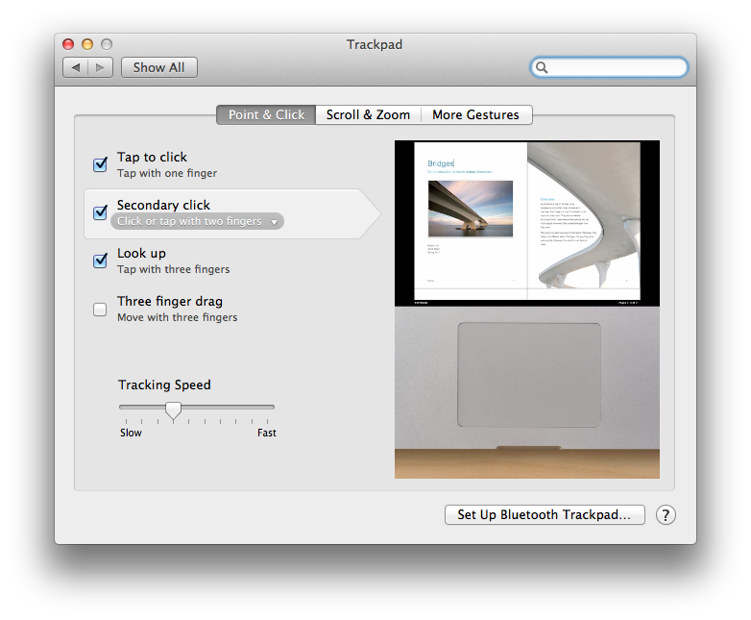The image size is (751, 620).
Task: Click the Tracking Speed slider knob
Action: 174,411
